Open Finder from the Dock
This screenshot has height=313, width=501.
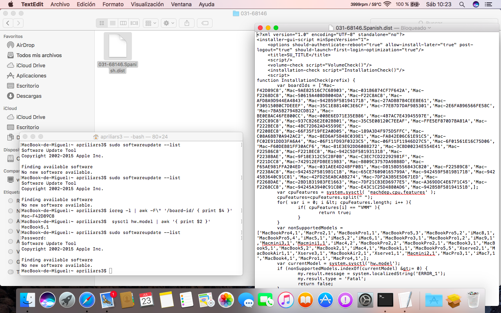(x=27, y=300)
